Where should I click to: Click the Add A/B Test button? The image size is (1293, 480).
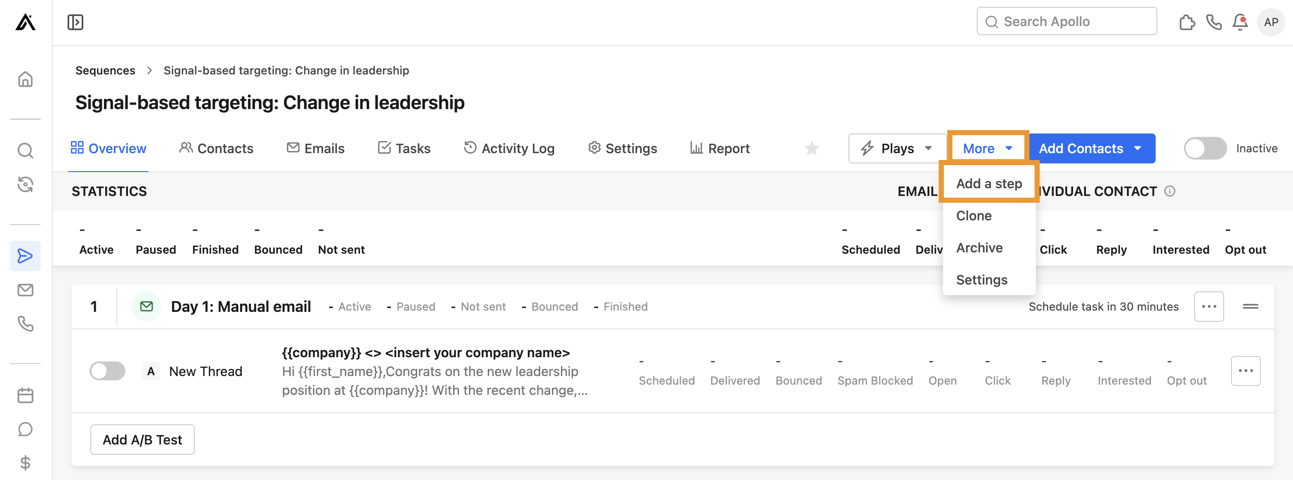(x=142, y=439)
